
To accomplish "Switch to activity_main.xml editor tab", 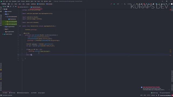I will (x=24, y=7).
